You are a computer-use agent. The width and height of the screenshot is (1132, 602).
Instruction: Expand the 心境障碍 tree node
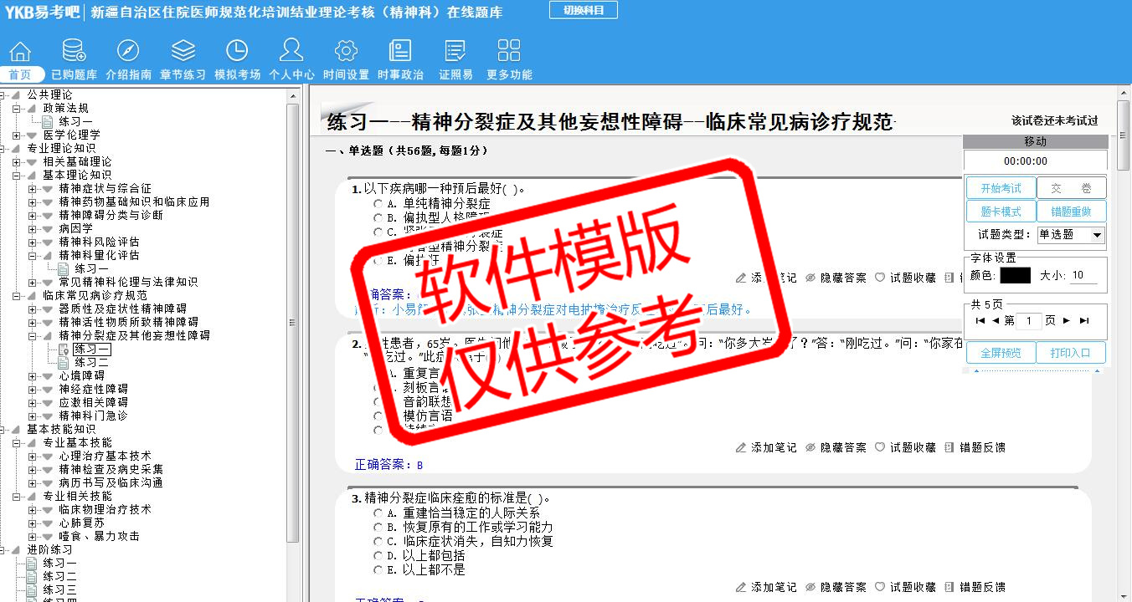point(33,375)
